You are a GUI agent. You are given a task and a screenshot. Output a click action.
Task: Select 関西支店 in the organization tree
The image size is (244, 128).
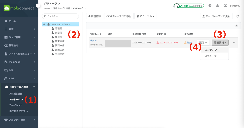tap(60, 45)
